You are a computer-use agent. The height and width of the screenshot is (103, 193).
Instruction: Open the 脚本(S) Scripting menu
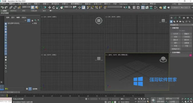click(107, 4)
